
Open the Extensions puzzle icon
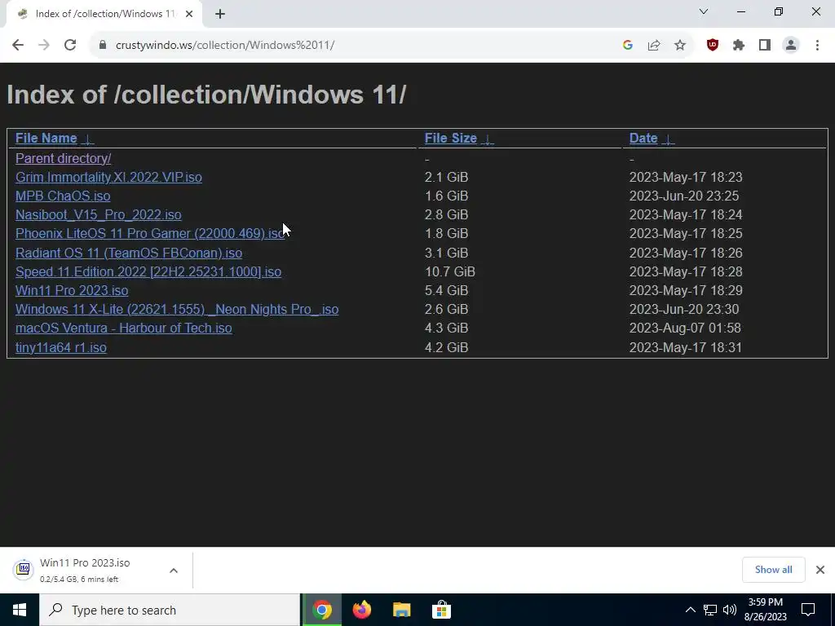pos(739,46)
